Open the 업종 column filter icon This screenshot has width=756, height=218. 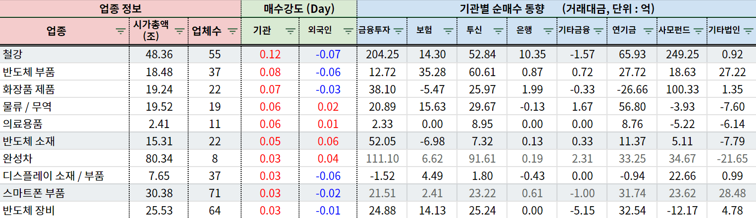click(x=120, y=31)
